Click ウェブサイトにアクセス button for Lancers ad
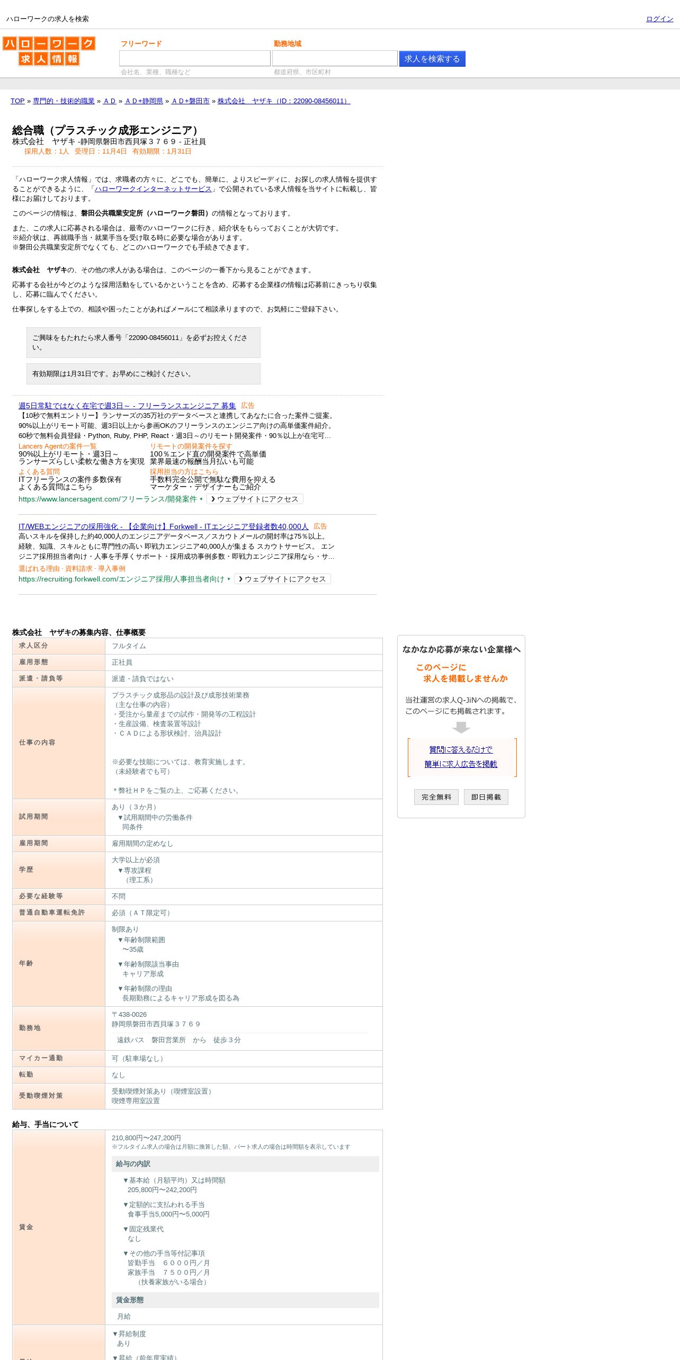680x1360 pixels. click(255, 499)
